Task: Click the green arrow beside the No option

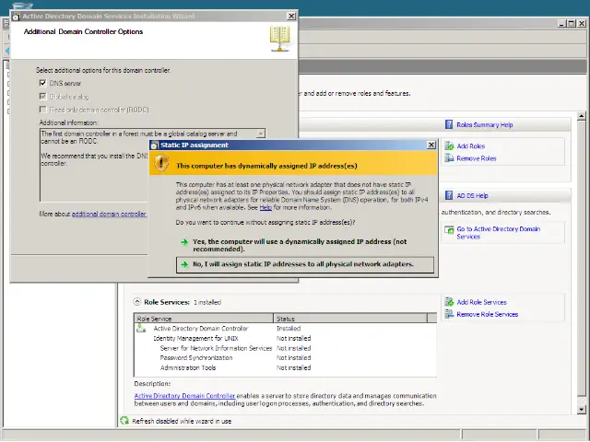Action: pos(184,264)
